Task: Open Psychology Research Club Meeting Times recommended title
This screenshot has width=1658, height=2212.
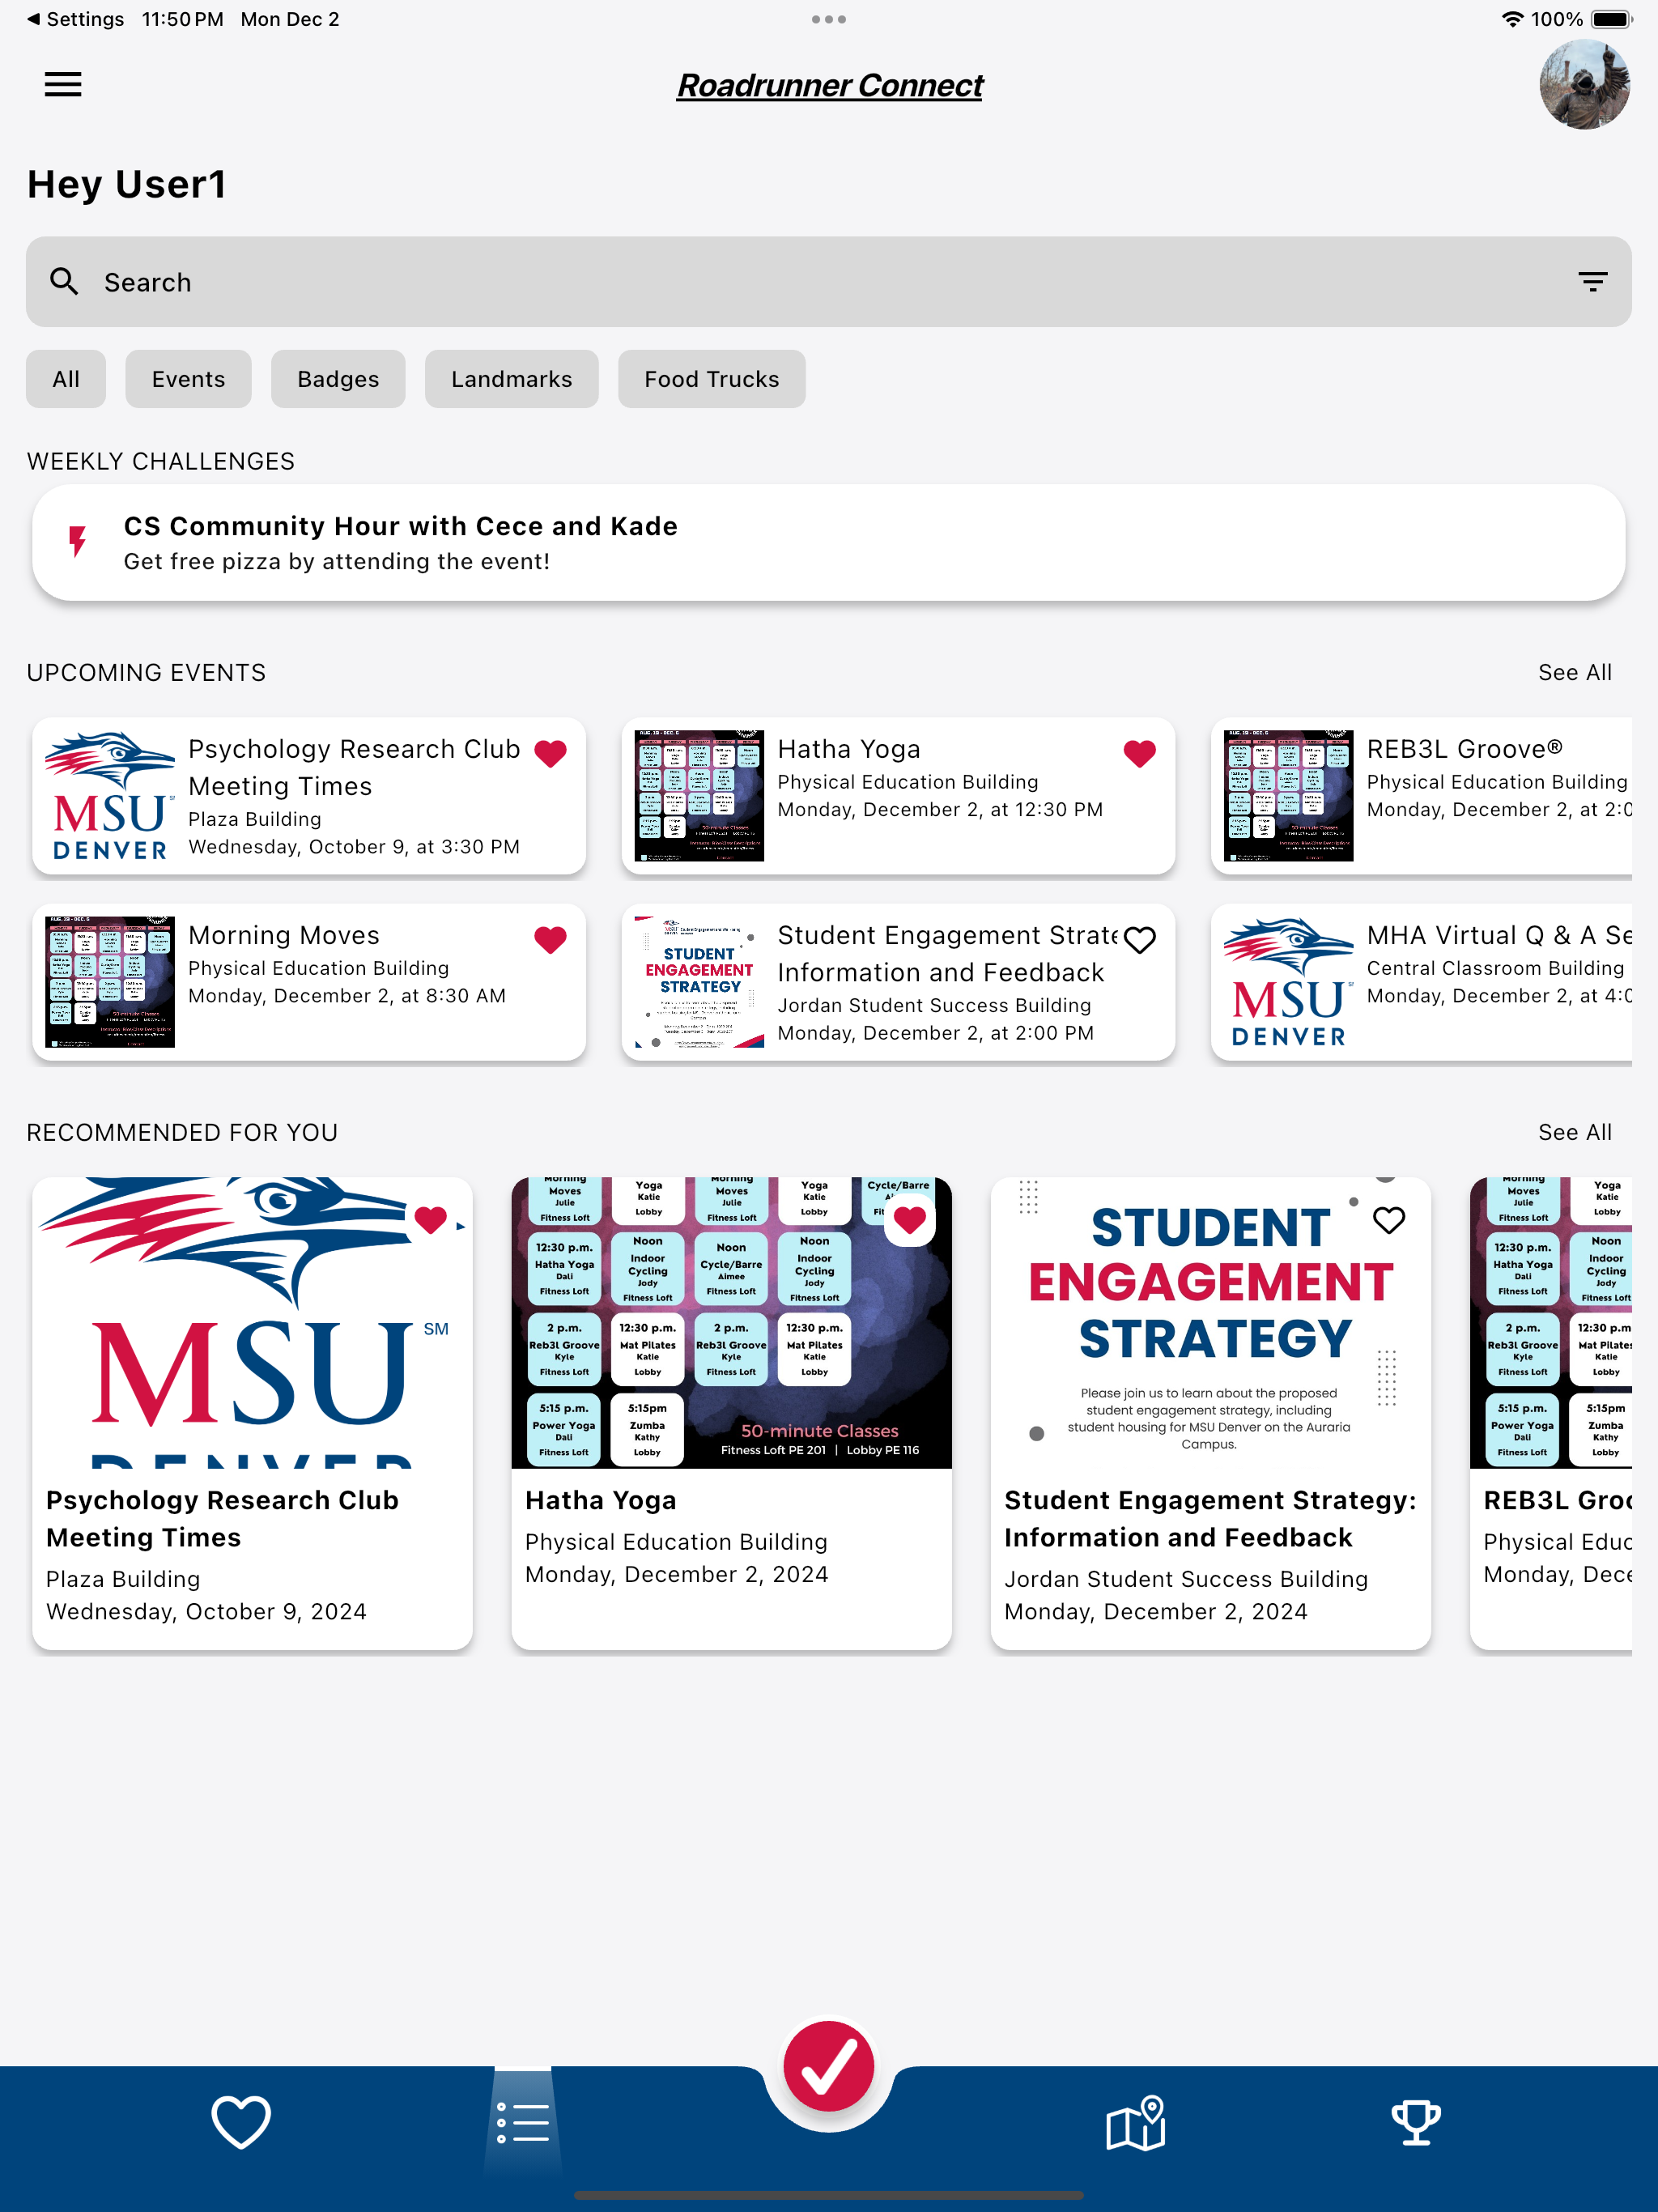Action: pos(222,1519)
